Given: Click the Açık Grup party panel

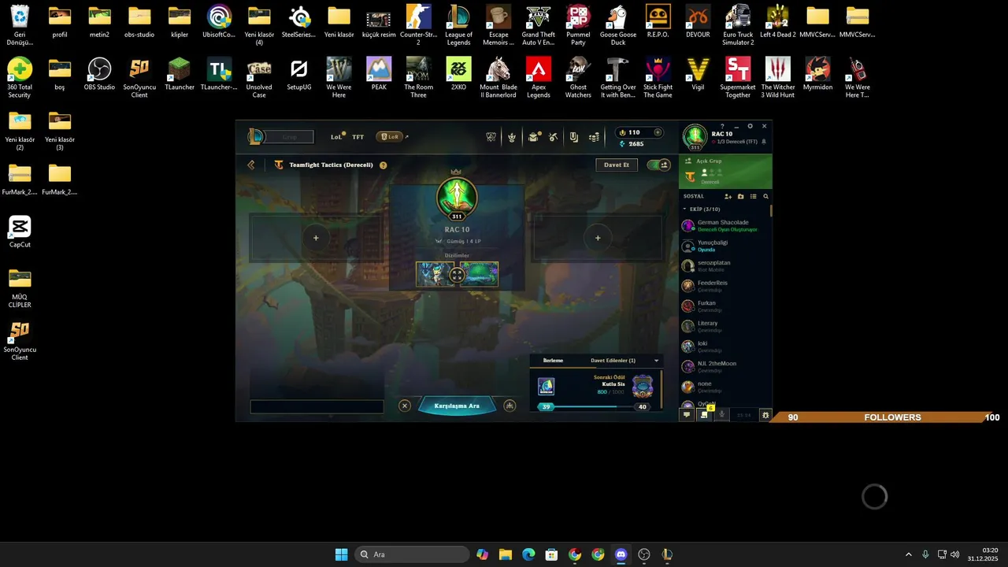Looking at the screenshot, I should pos(725,172).
